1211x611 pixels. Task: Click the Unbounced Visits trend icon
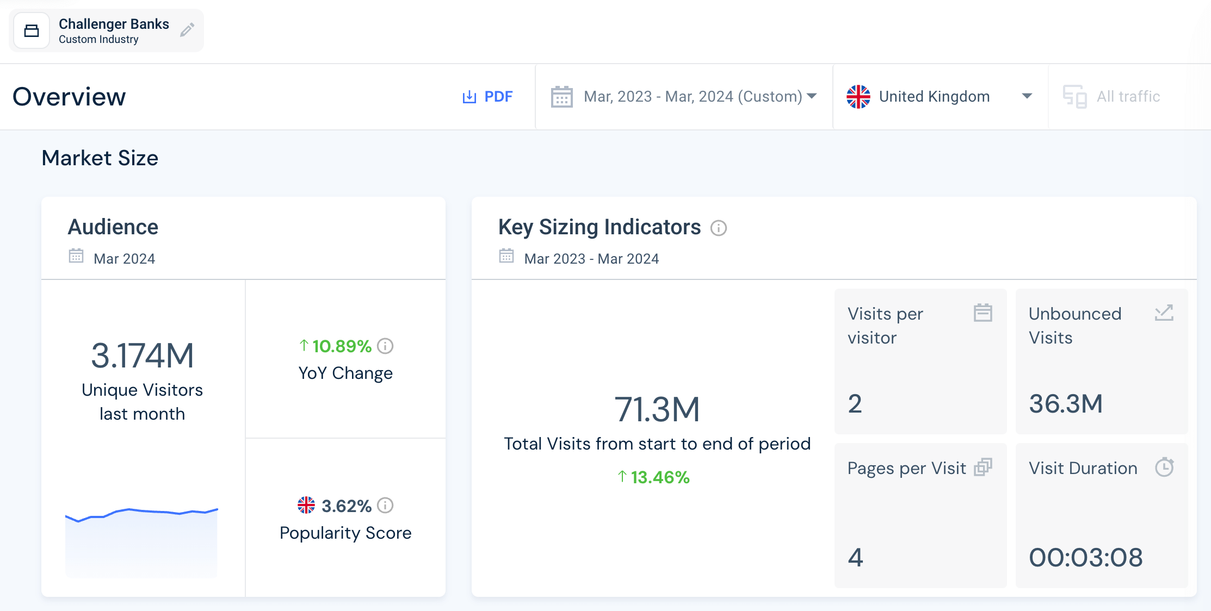1164,312
